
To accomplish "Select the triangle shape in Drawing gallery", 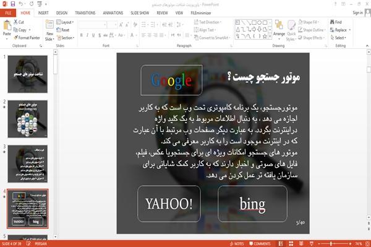I will pos(238,29).
